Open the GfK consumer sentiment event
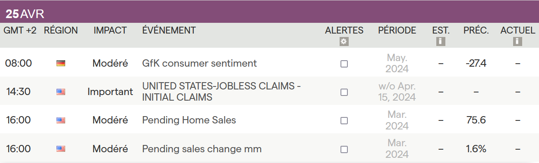Screen dimensions: 539x163 199,63
